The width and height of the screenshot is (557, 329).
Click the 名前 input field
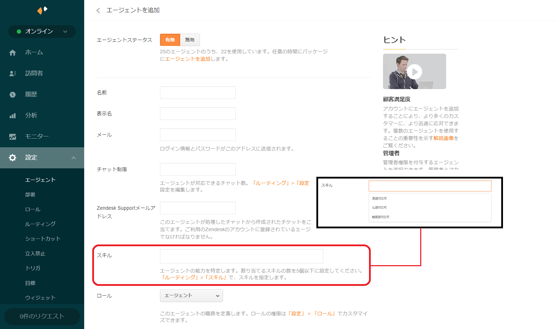(198, 93)
